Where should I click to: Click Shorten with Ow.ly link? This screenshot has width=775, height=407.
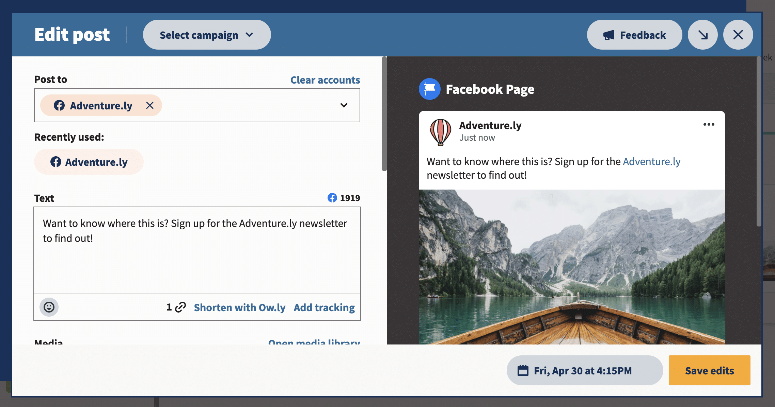click(x=239, y=307)
